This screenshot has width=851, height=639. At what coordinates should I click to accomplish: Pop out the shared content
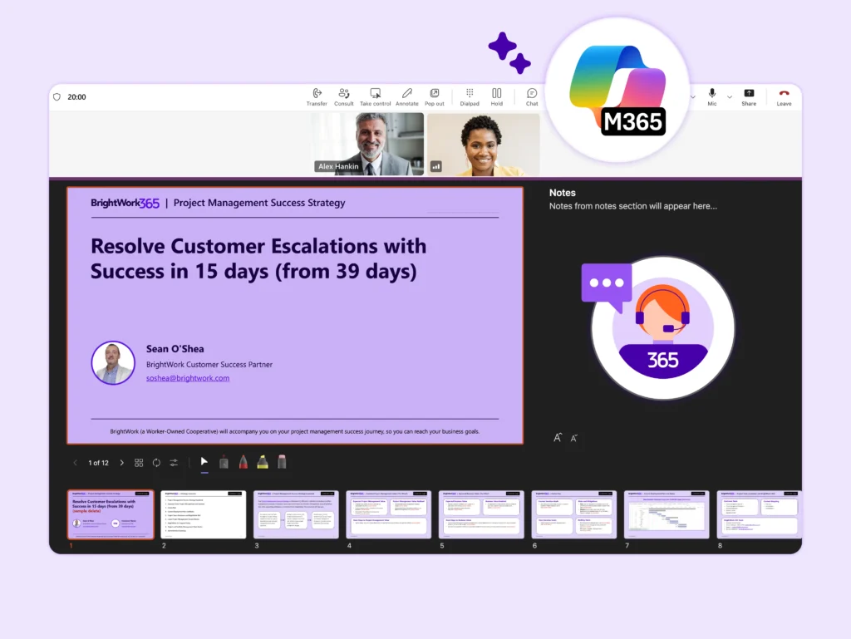[434, 96]
